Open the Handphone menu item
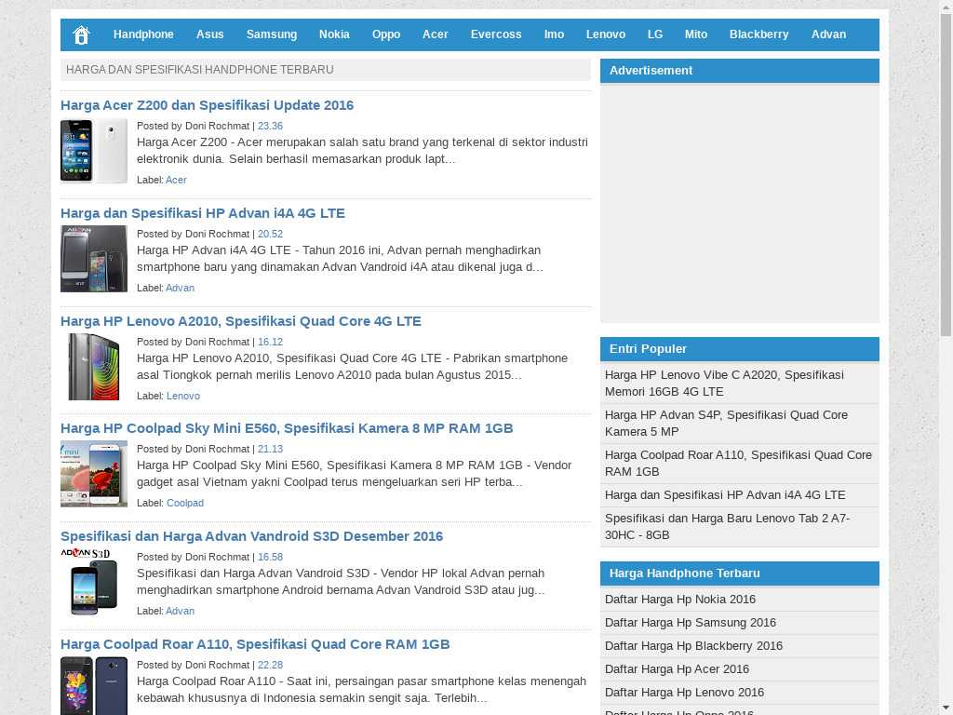 [x=143, y=34]
